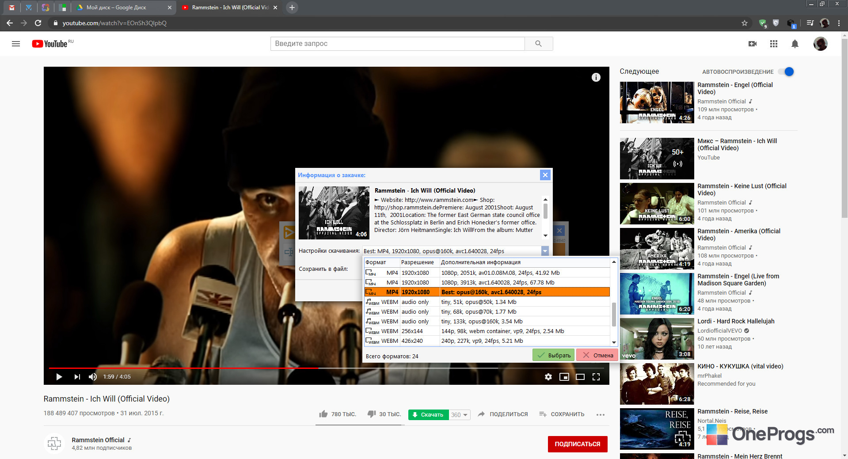Click the Format column header
This screenshot has width=848, height=459.
tap(382, 262)
